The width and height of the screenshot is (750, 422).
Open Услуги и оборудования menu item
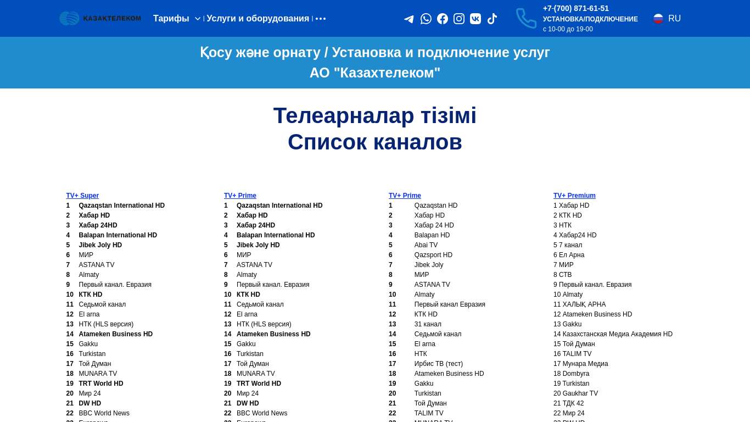point(258,19)
